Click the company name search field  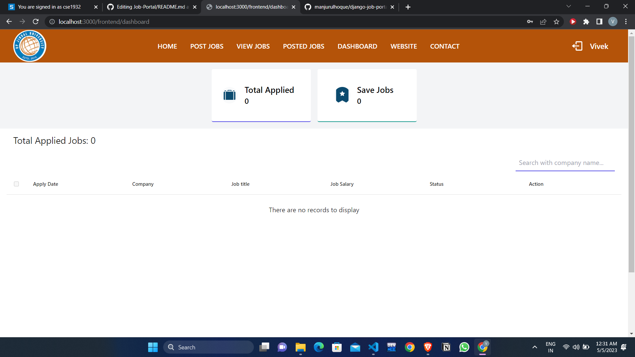tap(565, 163)
